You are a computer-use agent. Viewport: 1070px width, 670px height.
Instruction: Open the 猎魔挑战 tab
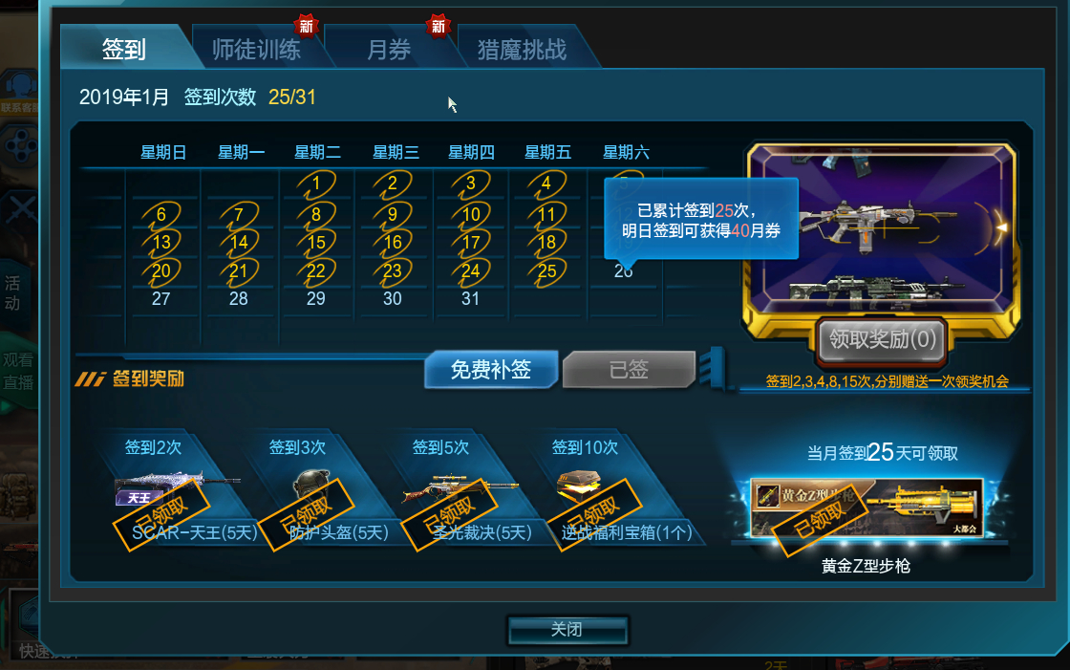tap(522, 49)
